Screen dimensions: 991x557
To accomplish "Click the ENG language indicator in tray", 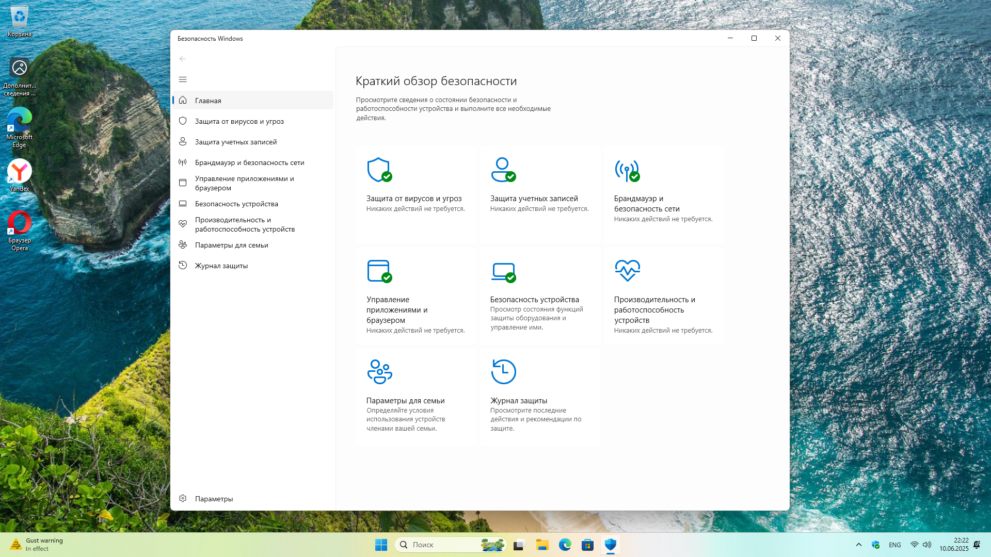I will 894,545.
